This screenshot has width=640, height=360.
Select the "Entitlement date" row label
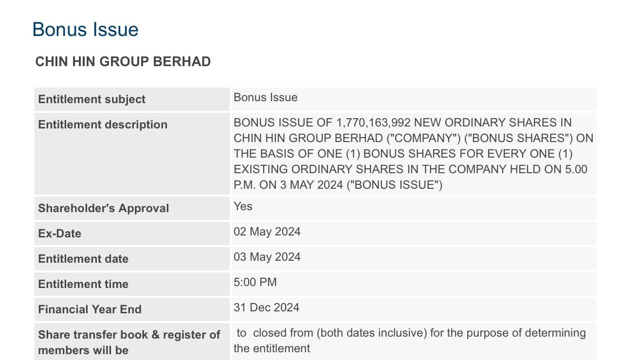point(83,259)
